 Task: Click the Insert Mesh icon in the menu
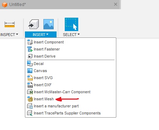pyautogui.click(x=30, y=99)
